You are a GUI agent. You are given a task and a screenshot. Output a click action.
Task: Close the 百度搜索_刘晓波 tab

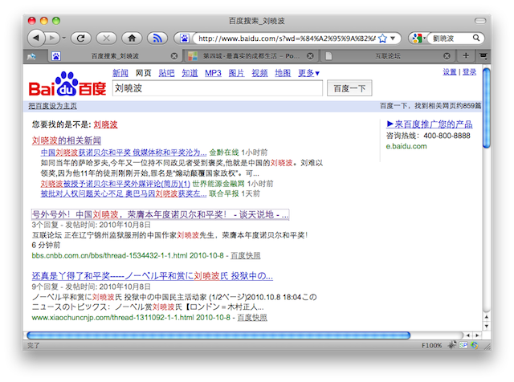[x=174, y=56]
